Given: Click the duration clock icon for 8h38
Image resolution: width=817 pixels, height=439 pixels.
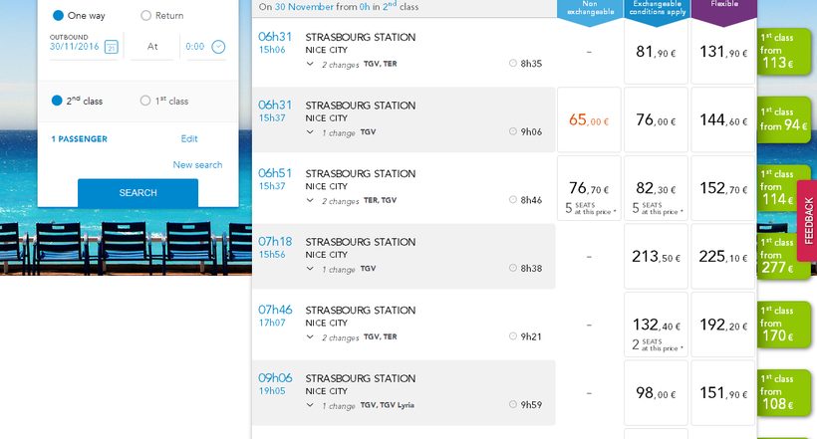Looking at the screenshot, I should [513, 269].
